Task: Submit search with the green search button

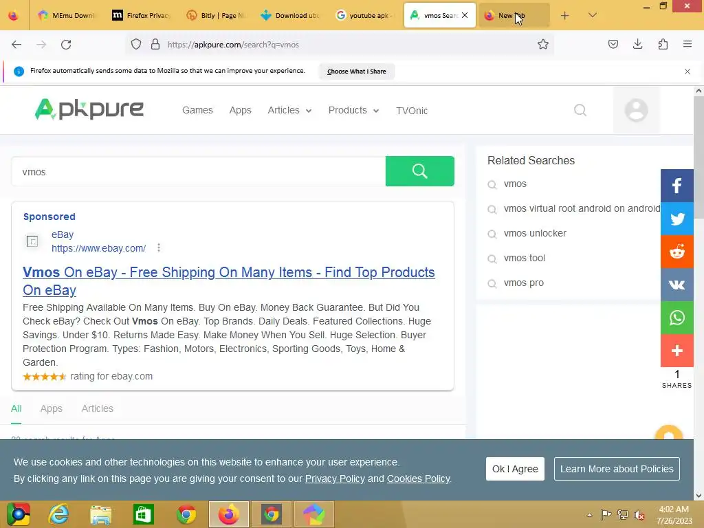Action: [x=420, y=171]
